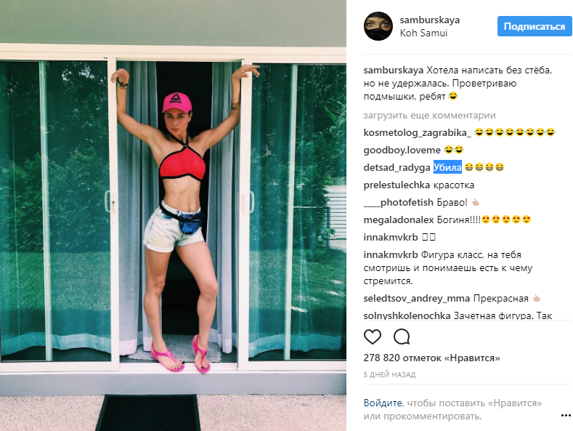Open solnyshkolenochka commenter profile

(x=407, y=315)
